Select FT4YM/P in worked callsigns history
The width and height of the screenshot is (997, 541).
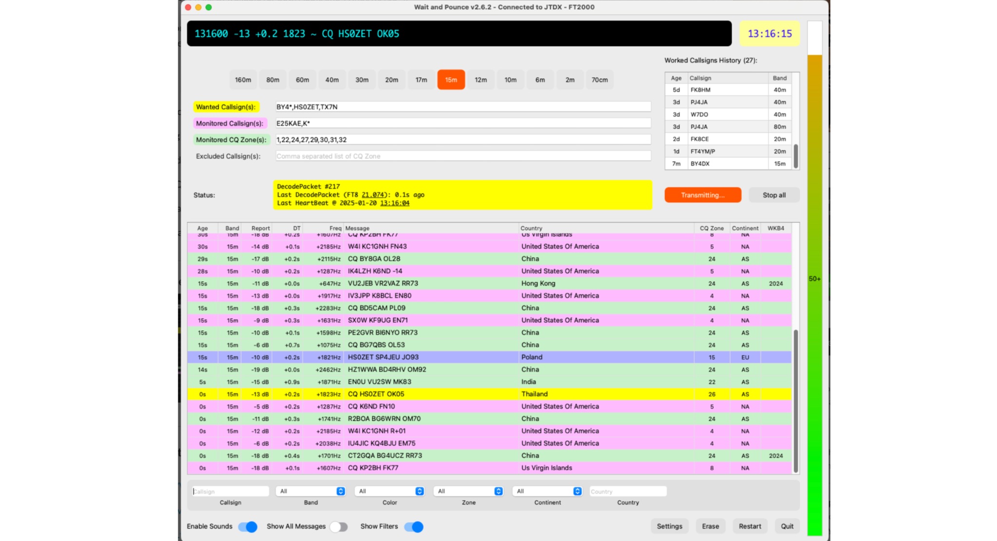tap(729, 151)
